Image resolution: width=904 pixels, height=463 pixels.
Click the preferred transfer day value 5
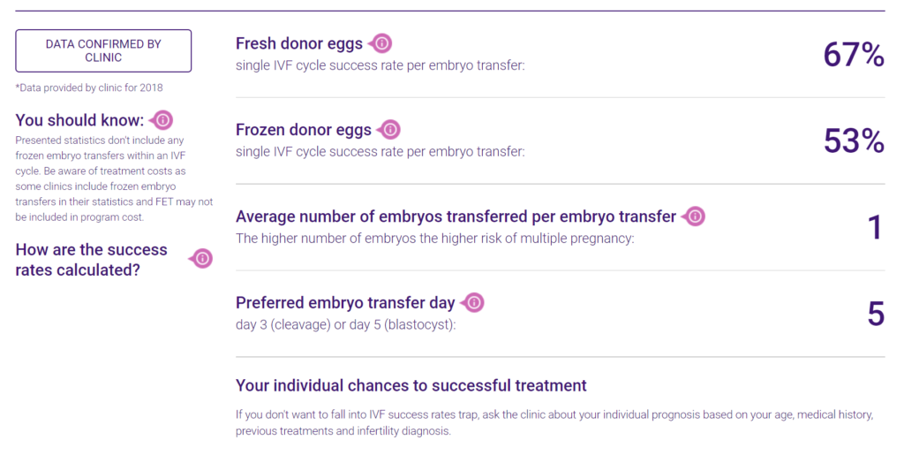(x=876, y=314)
